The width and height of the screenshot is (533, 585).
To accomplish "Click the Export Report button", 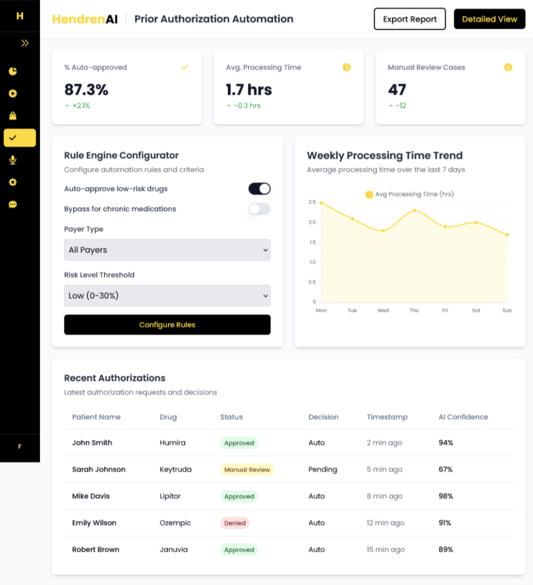I will pyautogui.click(x=410, y=19).
